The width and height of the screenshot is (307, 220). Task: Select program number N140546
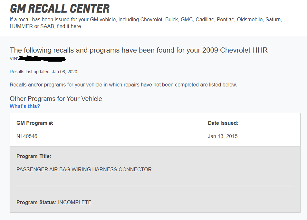pyautogui.click(x=27, y=136)
